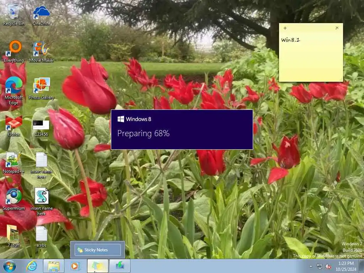Select the Supermium browser shortcut
The image size is (364, 273).
click(14, 200)
